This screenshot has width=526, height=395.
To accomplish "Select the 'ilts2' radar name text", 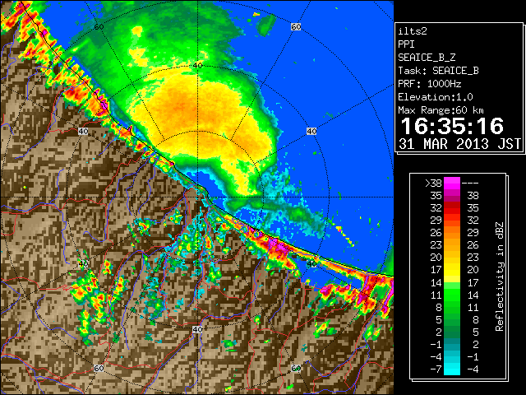I will coord(413,31).
